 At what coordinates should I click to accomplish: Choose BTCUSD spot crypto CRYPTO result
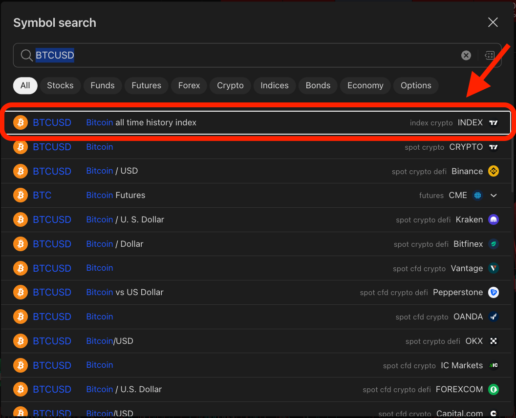(257, 147)
